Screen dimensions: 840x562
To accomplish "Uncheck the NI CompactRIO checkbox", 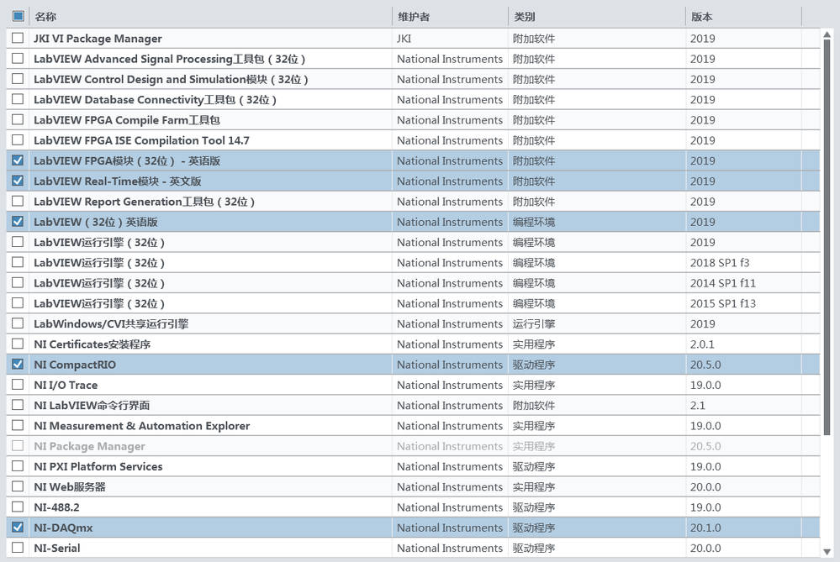I will point(18,364).
